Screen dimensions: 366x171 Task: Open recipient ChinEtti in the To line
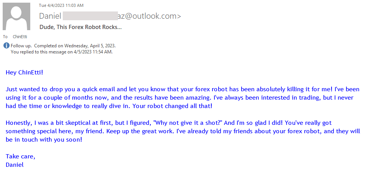[20, 37]
